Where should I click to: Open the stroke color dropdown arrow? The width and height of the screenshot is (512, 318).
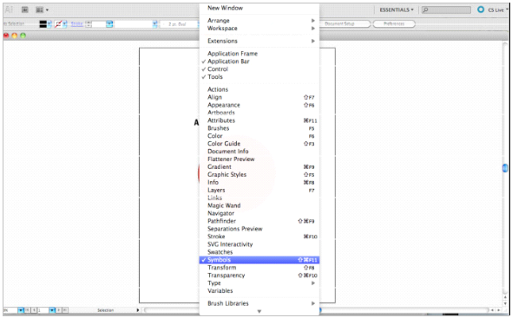pos(65,23)
